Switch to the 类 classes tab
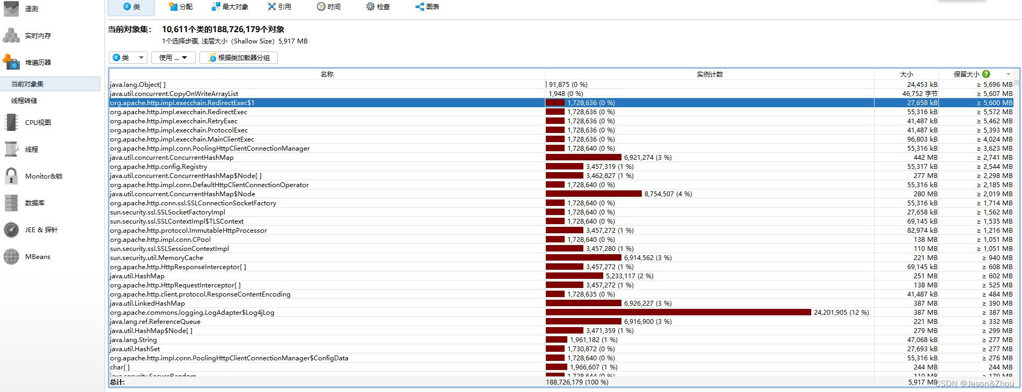The image size is (1022, 392). click(131, 7)
